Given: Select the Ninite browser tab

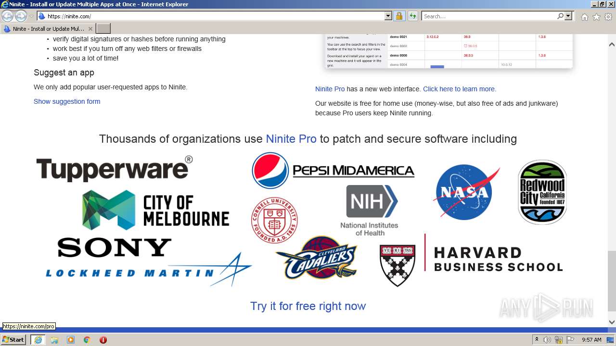Looking at the screenshot, I should (48, 29).
